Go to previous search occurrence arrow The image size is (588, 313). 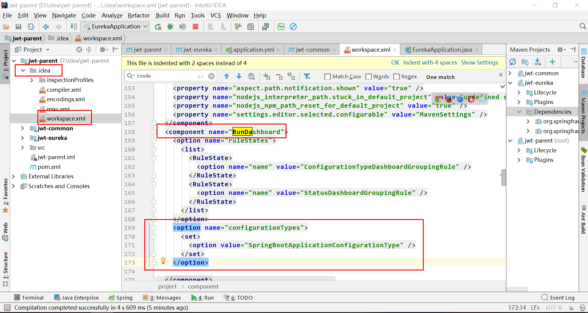point(226,76)
